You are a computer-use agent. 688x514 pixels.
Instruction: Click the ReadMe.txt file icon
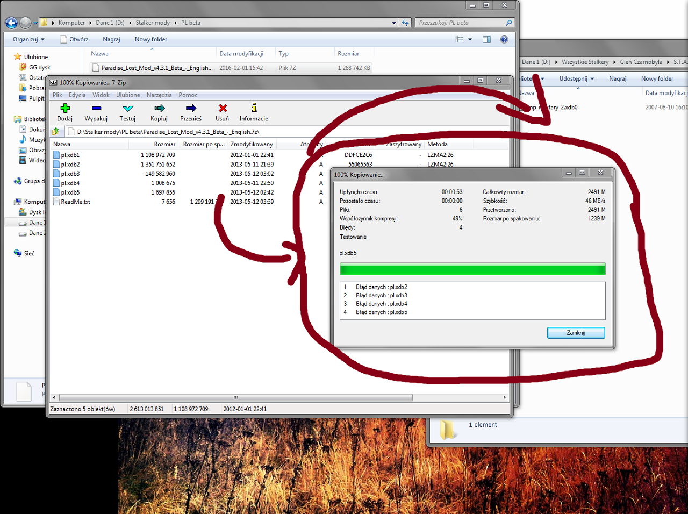56,202
